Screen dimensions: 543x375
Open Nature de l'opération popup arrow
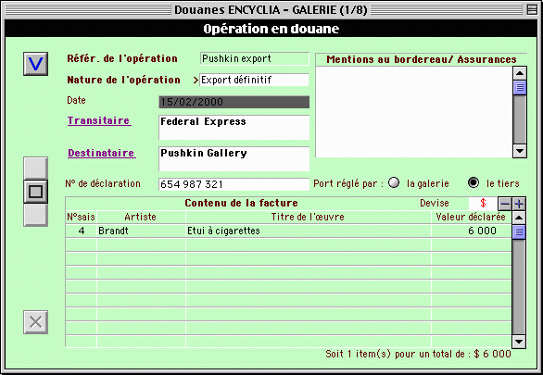(196, 80)
